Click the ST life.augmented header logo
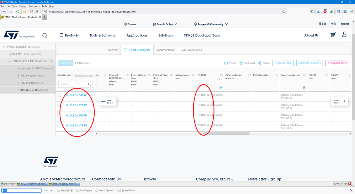 (x=20, y=35)
